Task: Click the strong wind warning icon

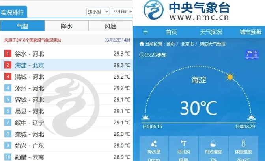Action: (x=252, y=54)
